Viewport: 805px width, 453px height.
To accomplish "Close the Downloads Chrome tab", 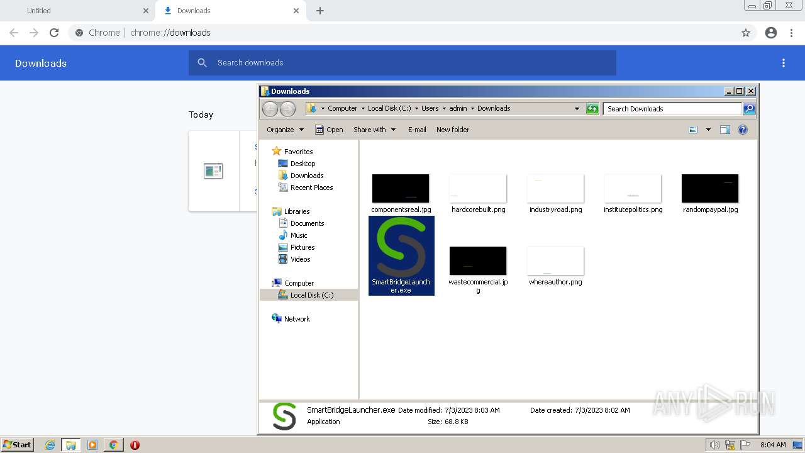I will pos(296,11).
